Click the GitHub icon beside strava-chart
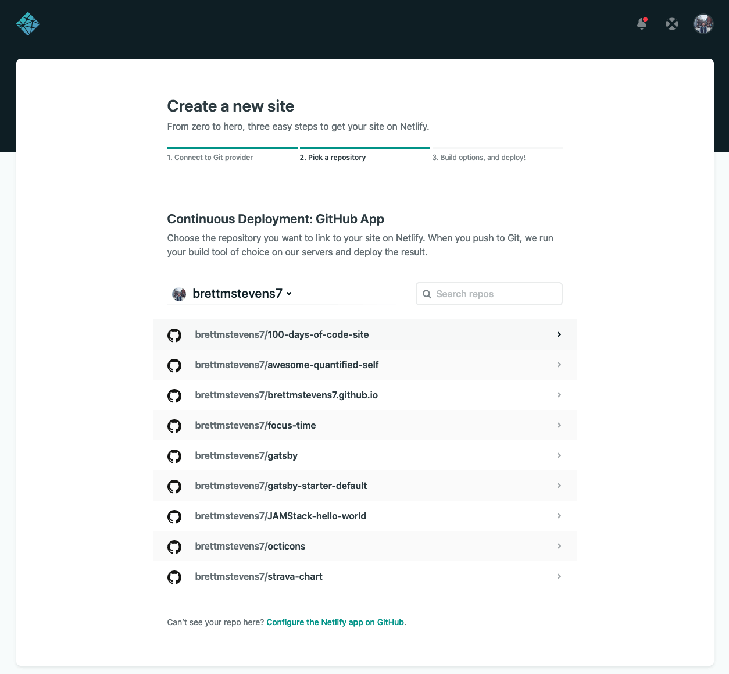 [174, 577]
